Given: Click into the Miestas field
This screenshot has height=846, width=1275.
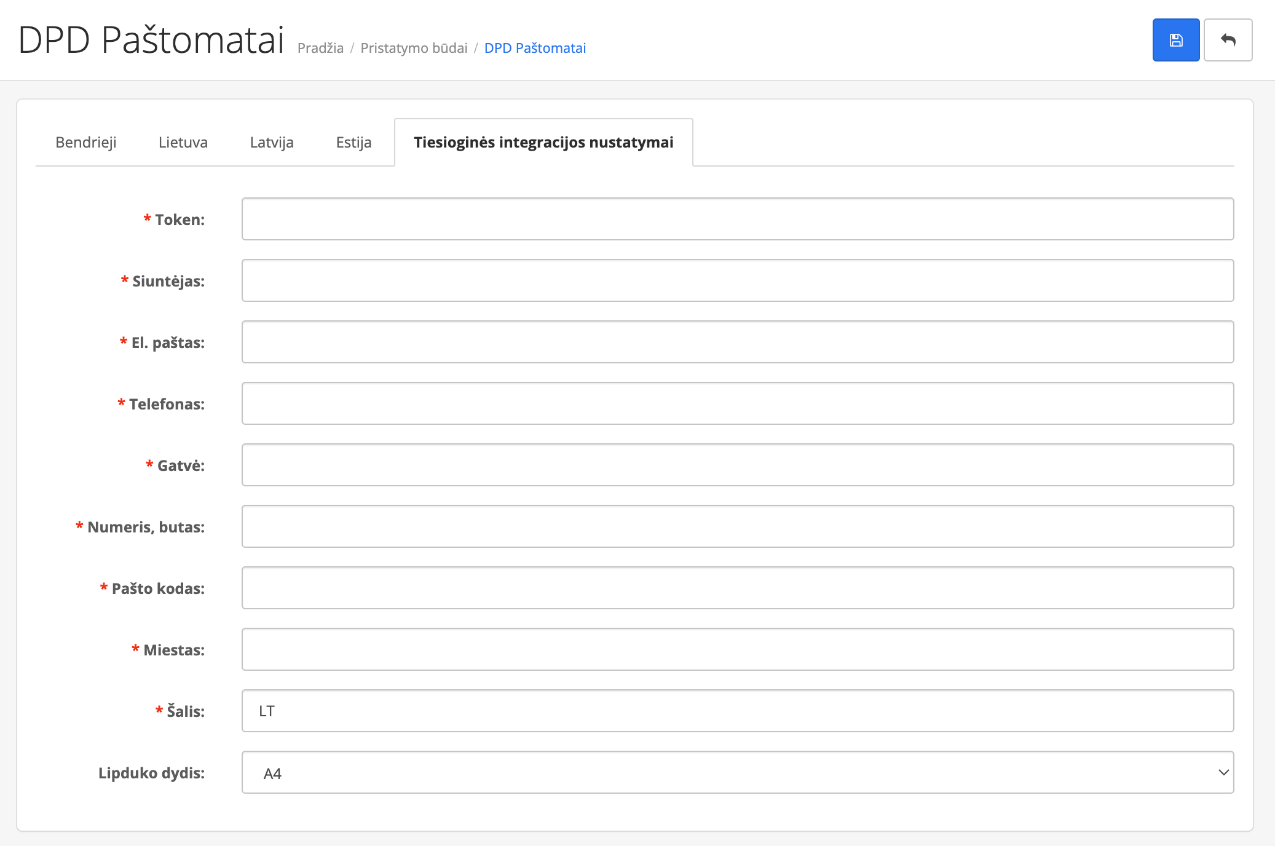Looking at the screenshot, I should click(x=737, y=649).
